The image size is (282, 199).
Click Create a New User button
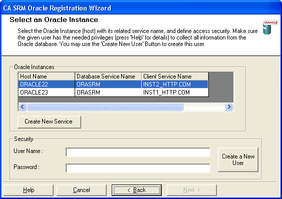tap(238, 159)
